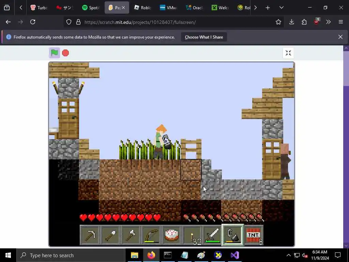Image resolution: width=349 pixels, height=262 pixels.
Task: Open the list all tabs dropdown arrow
Action: tap(281, 8)
